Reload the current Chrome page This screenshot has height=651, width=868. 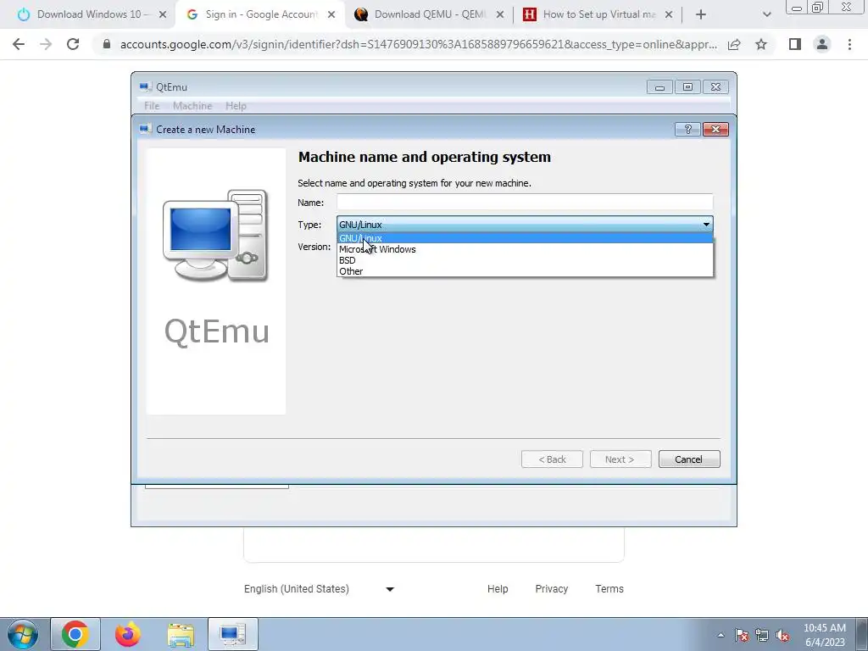tap(73, 44)
